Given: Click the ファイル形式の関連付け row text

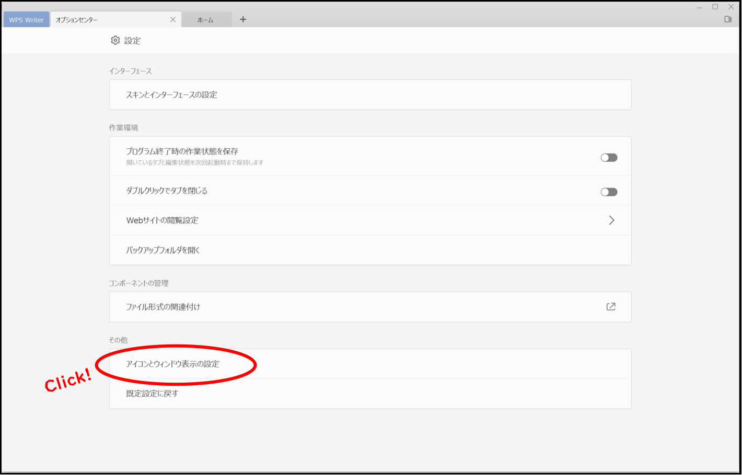Looking at the screenshot, I should pyautogui.click(x=163, y=307).
